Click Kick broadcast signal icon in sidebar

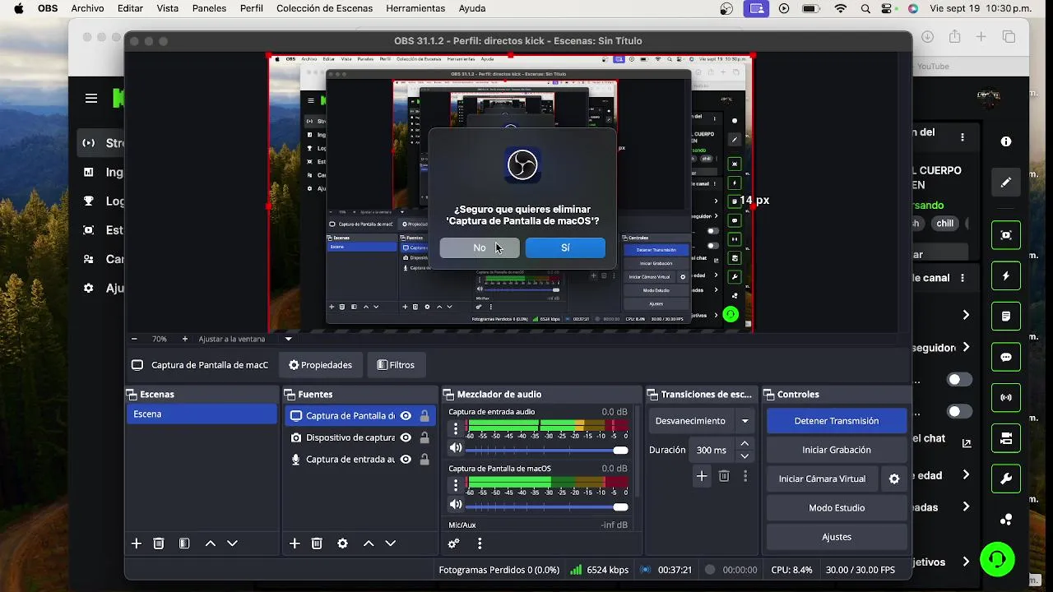click(1005, 397)
